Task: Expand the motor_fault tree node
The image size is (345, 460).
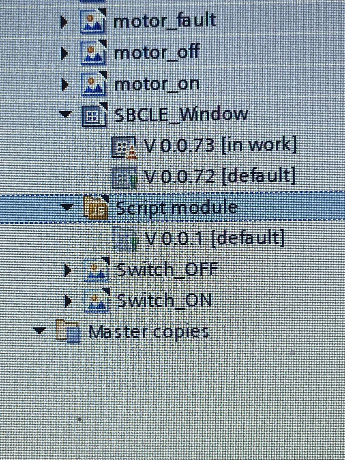Action: (65, 22)
